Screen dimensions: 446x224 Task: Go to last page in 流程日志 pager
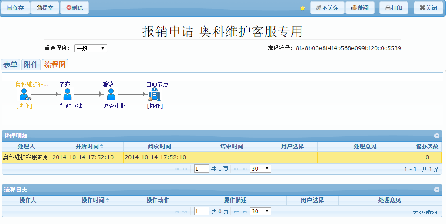point(245,211)
